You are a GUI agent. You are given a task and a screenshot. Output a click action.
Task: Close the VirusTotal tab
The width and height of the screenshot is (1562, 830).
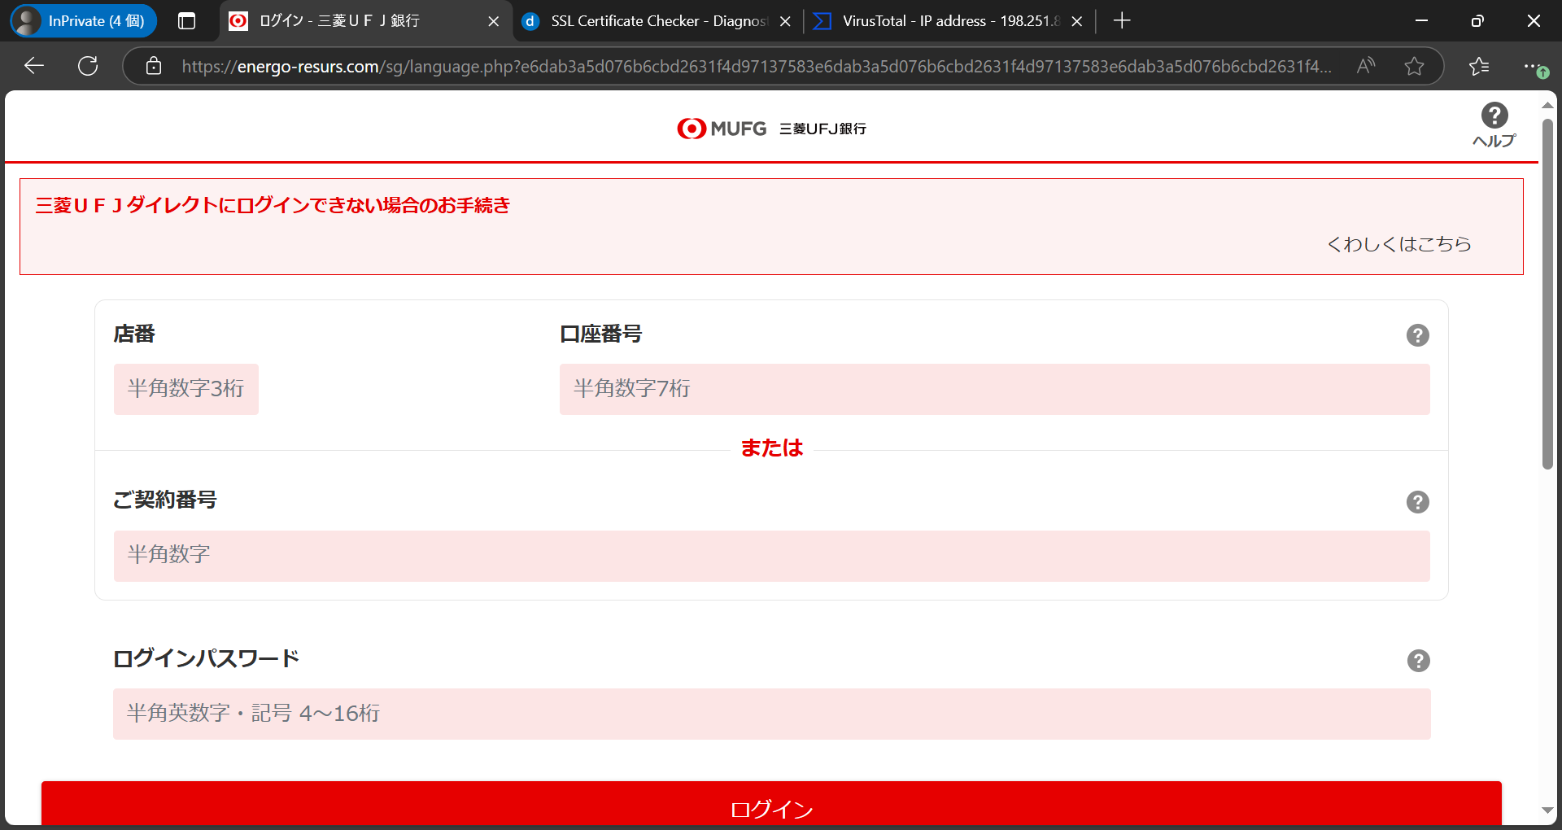click(1077, 22)
